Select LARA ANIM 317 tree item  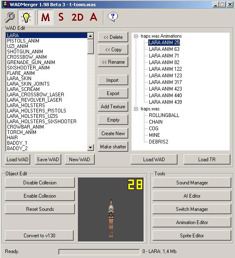(x=165, y=82)
